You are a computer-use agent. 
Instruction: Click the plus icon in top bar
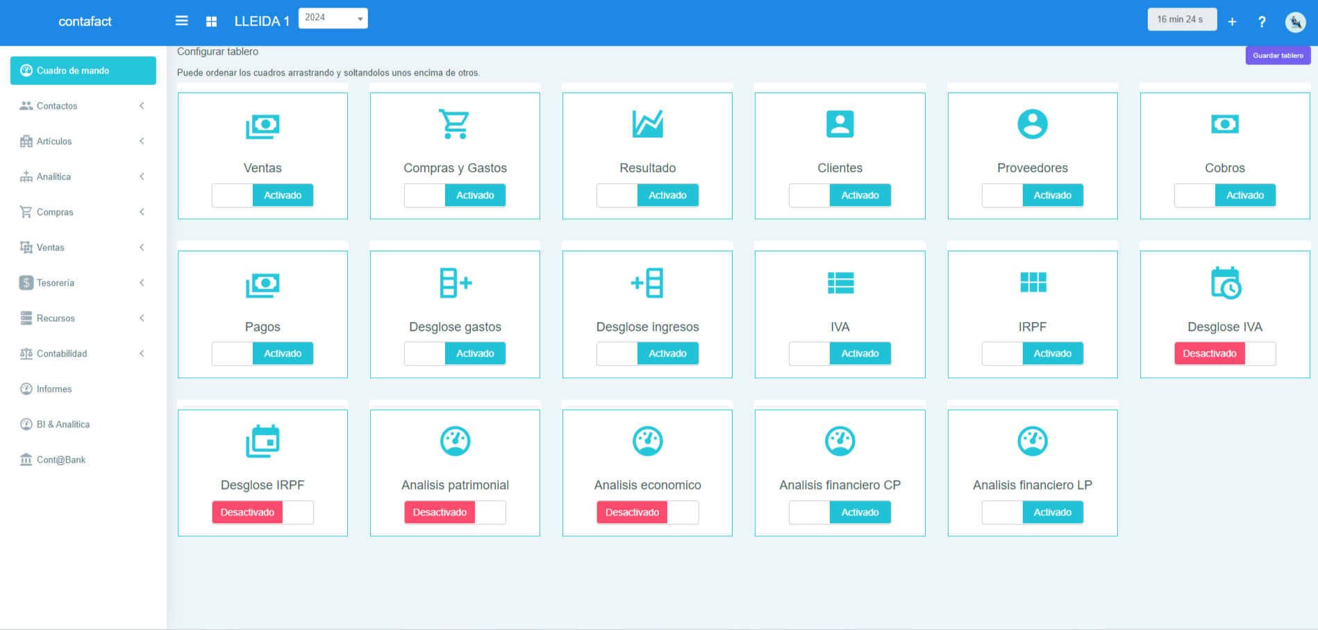pyautogui.click(x=1232, y=22)
